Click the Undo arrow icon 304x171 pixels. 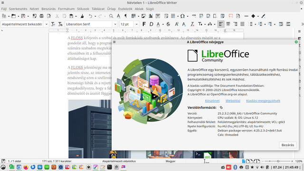pos(90,16)
